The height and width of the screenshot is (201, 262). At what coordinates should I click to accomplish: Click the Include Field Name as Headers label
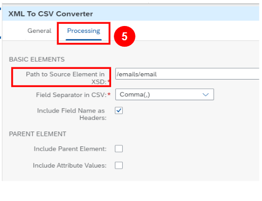(x=71, y=114)
